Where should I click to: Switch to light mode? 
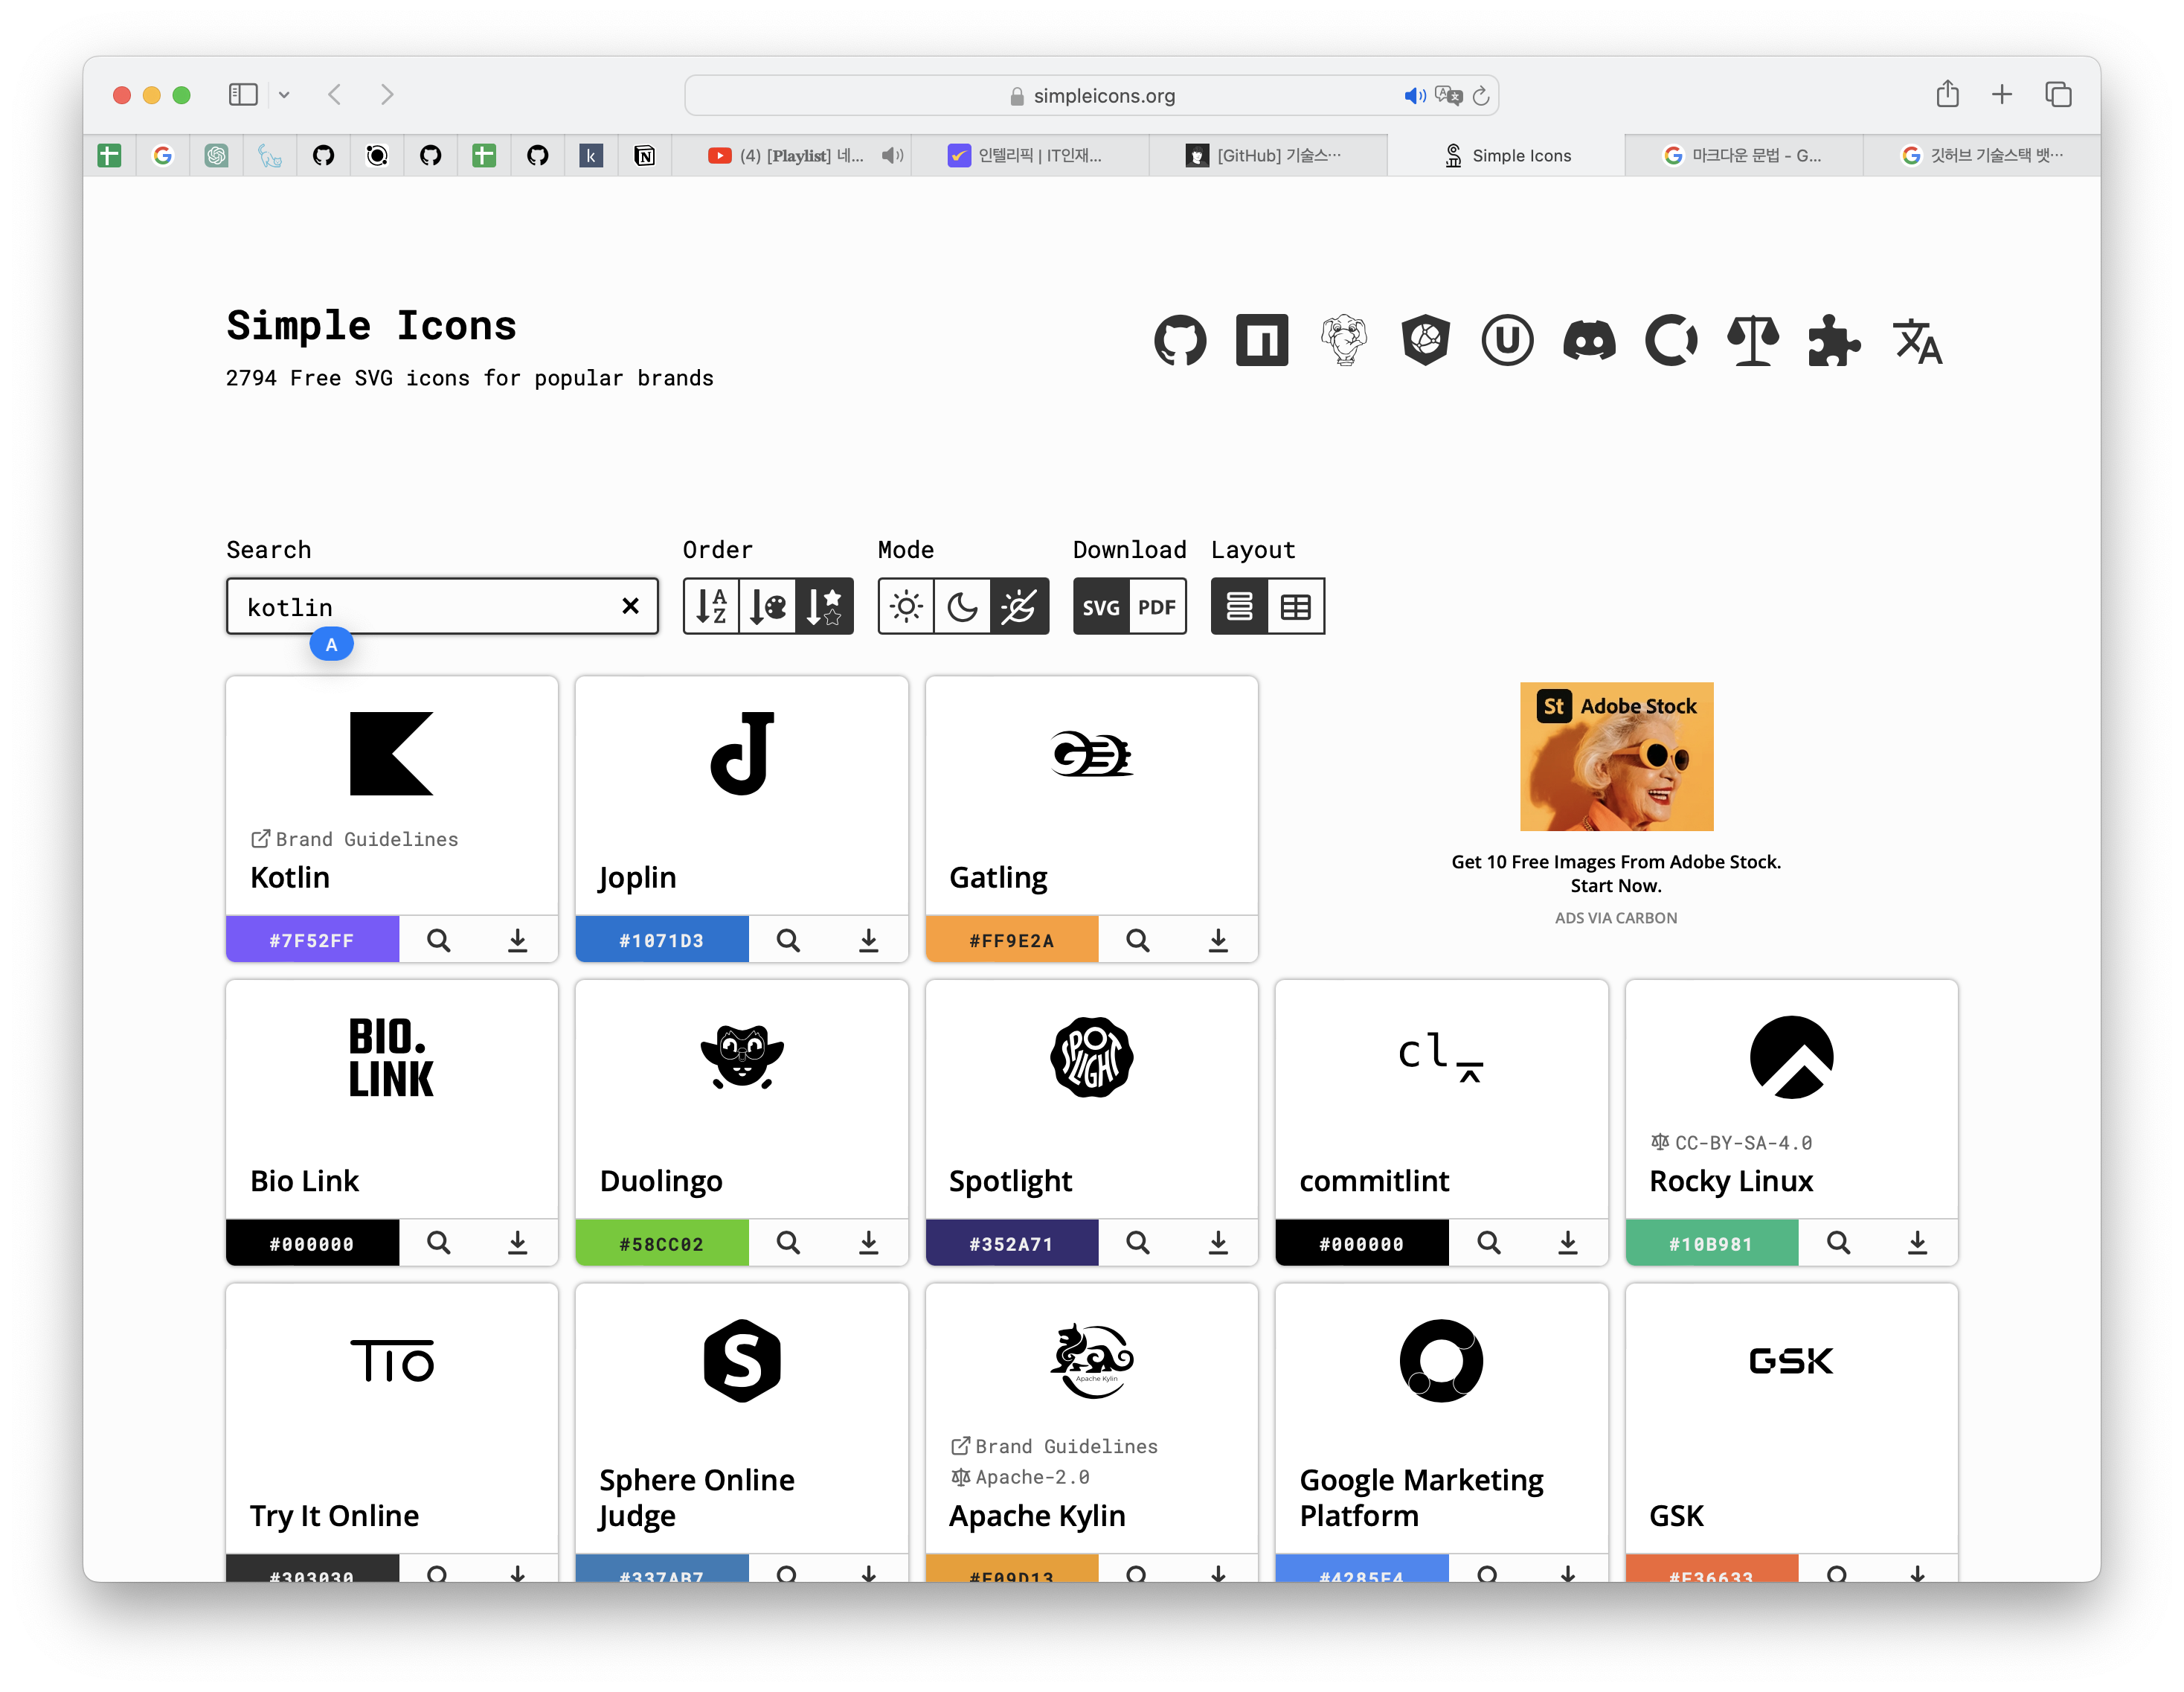pos(906,606)
